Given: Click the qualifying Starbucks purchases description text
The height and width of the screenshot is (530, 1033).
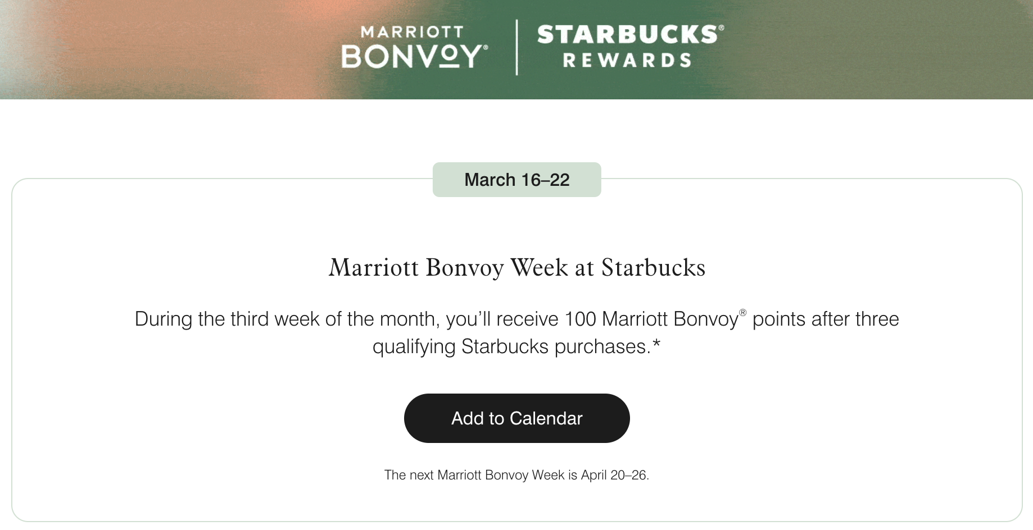Looking at the screenshot, I should click(516, 332).
